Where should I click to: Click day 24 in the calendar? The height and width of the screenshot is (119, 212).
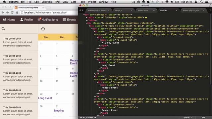point(57,94)
